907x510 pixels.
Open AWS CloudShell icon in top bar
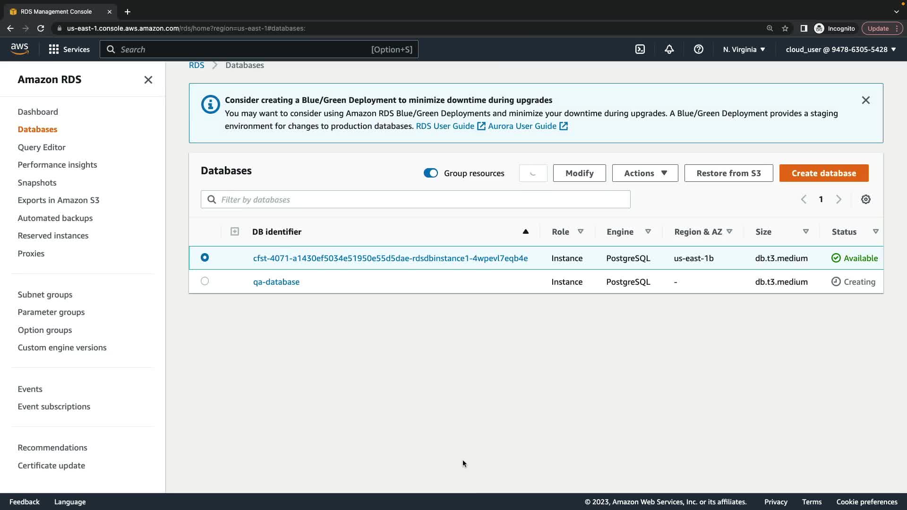click(640, 49)
